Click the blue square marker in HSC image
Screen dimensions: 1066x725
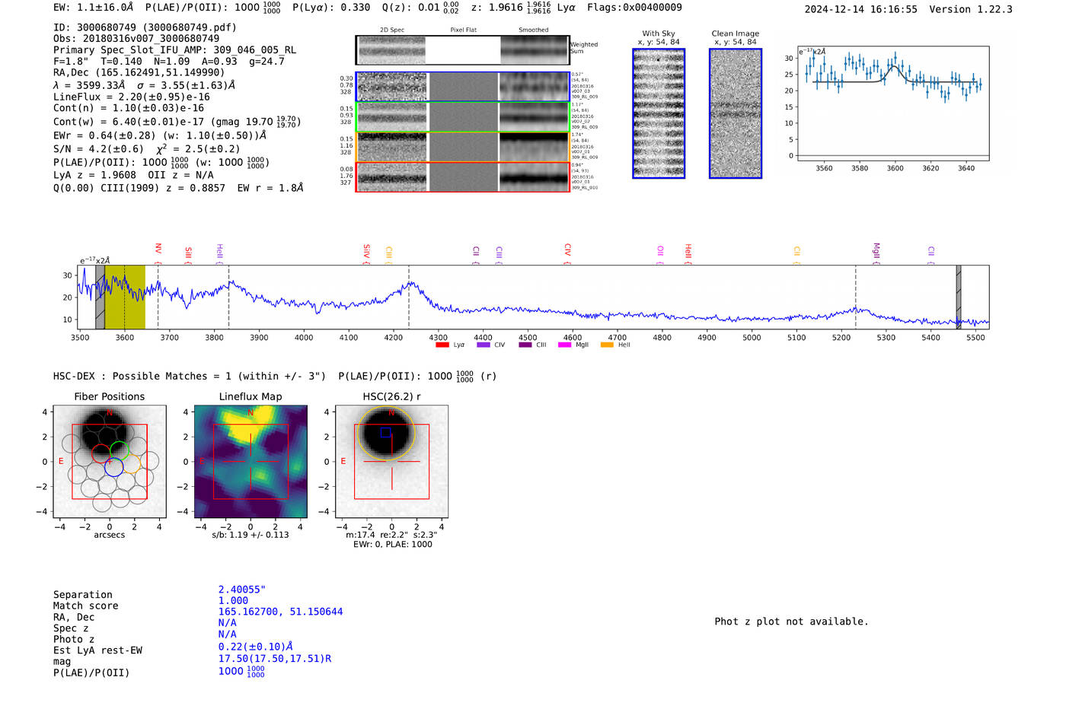point(386,433)
